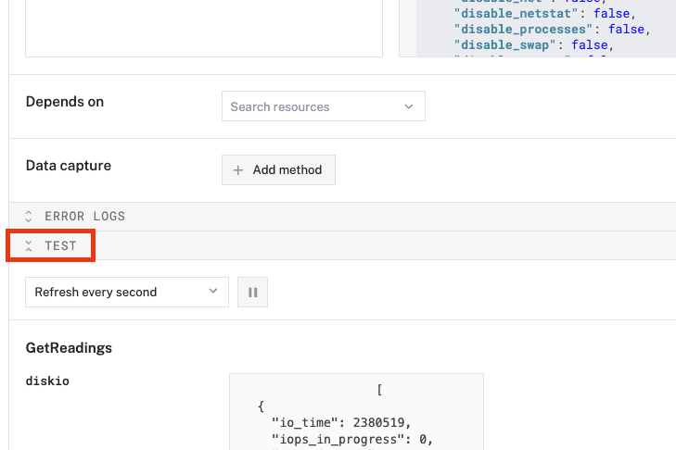Image resolution: width=676 pixels, height=450 pixels.
Task: Click the chevron in Search resources box
Action: 409,106
